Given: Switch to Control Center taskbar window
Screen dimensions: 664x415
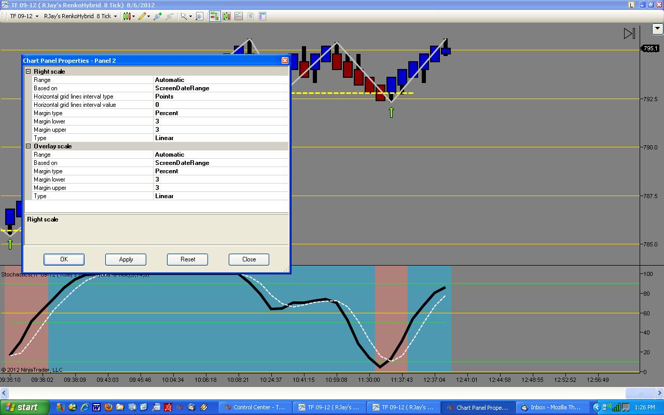Looking at the screenshot, I should pos(255,407).
